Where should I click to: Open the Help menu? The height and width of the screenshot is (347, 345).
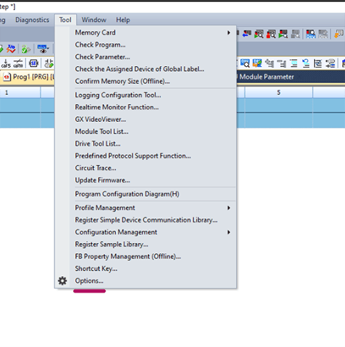pyautogui.click(x=123, y=20)
